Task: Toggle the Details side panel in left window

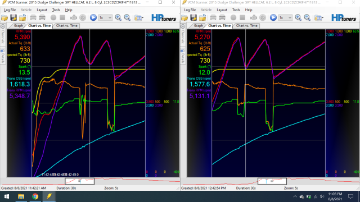Action: pos(3,56)
